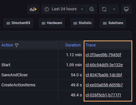Click the clock icon in time picker
The height and width of the screenshot is (105, 136).
47,9
